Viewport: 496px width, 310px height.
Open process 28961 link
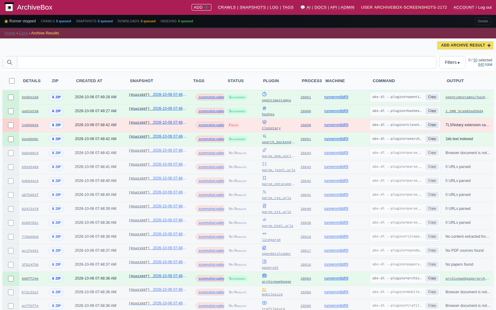click(x=306, y=97)
